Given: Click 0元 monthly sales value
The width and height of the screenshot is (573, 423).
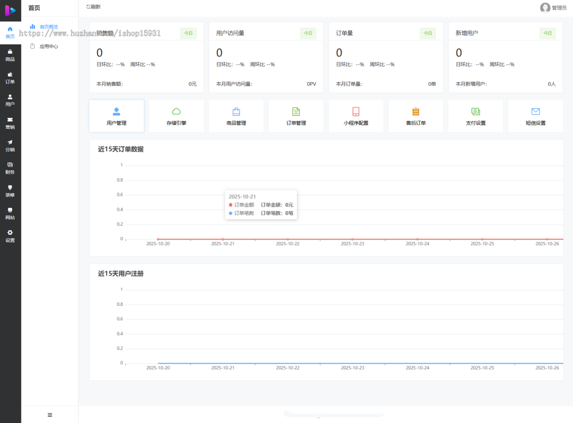Looking at the screenshot, I should click(192, 84).
